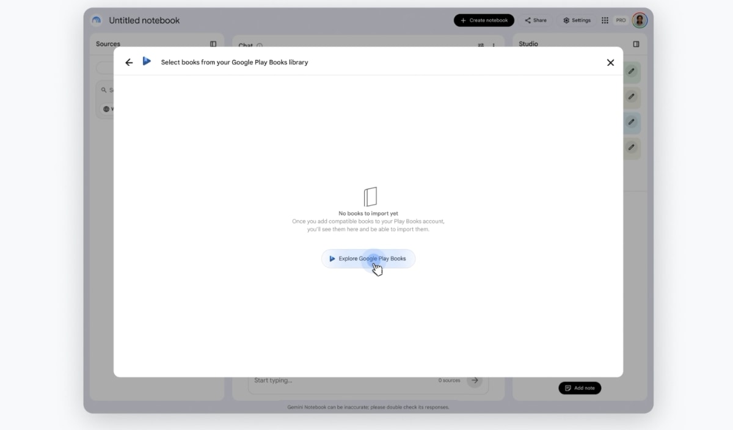Click the Create notebook button
The height and width of the screenshot is (430, 733).
coord(484,20)
